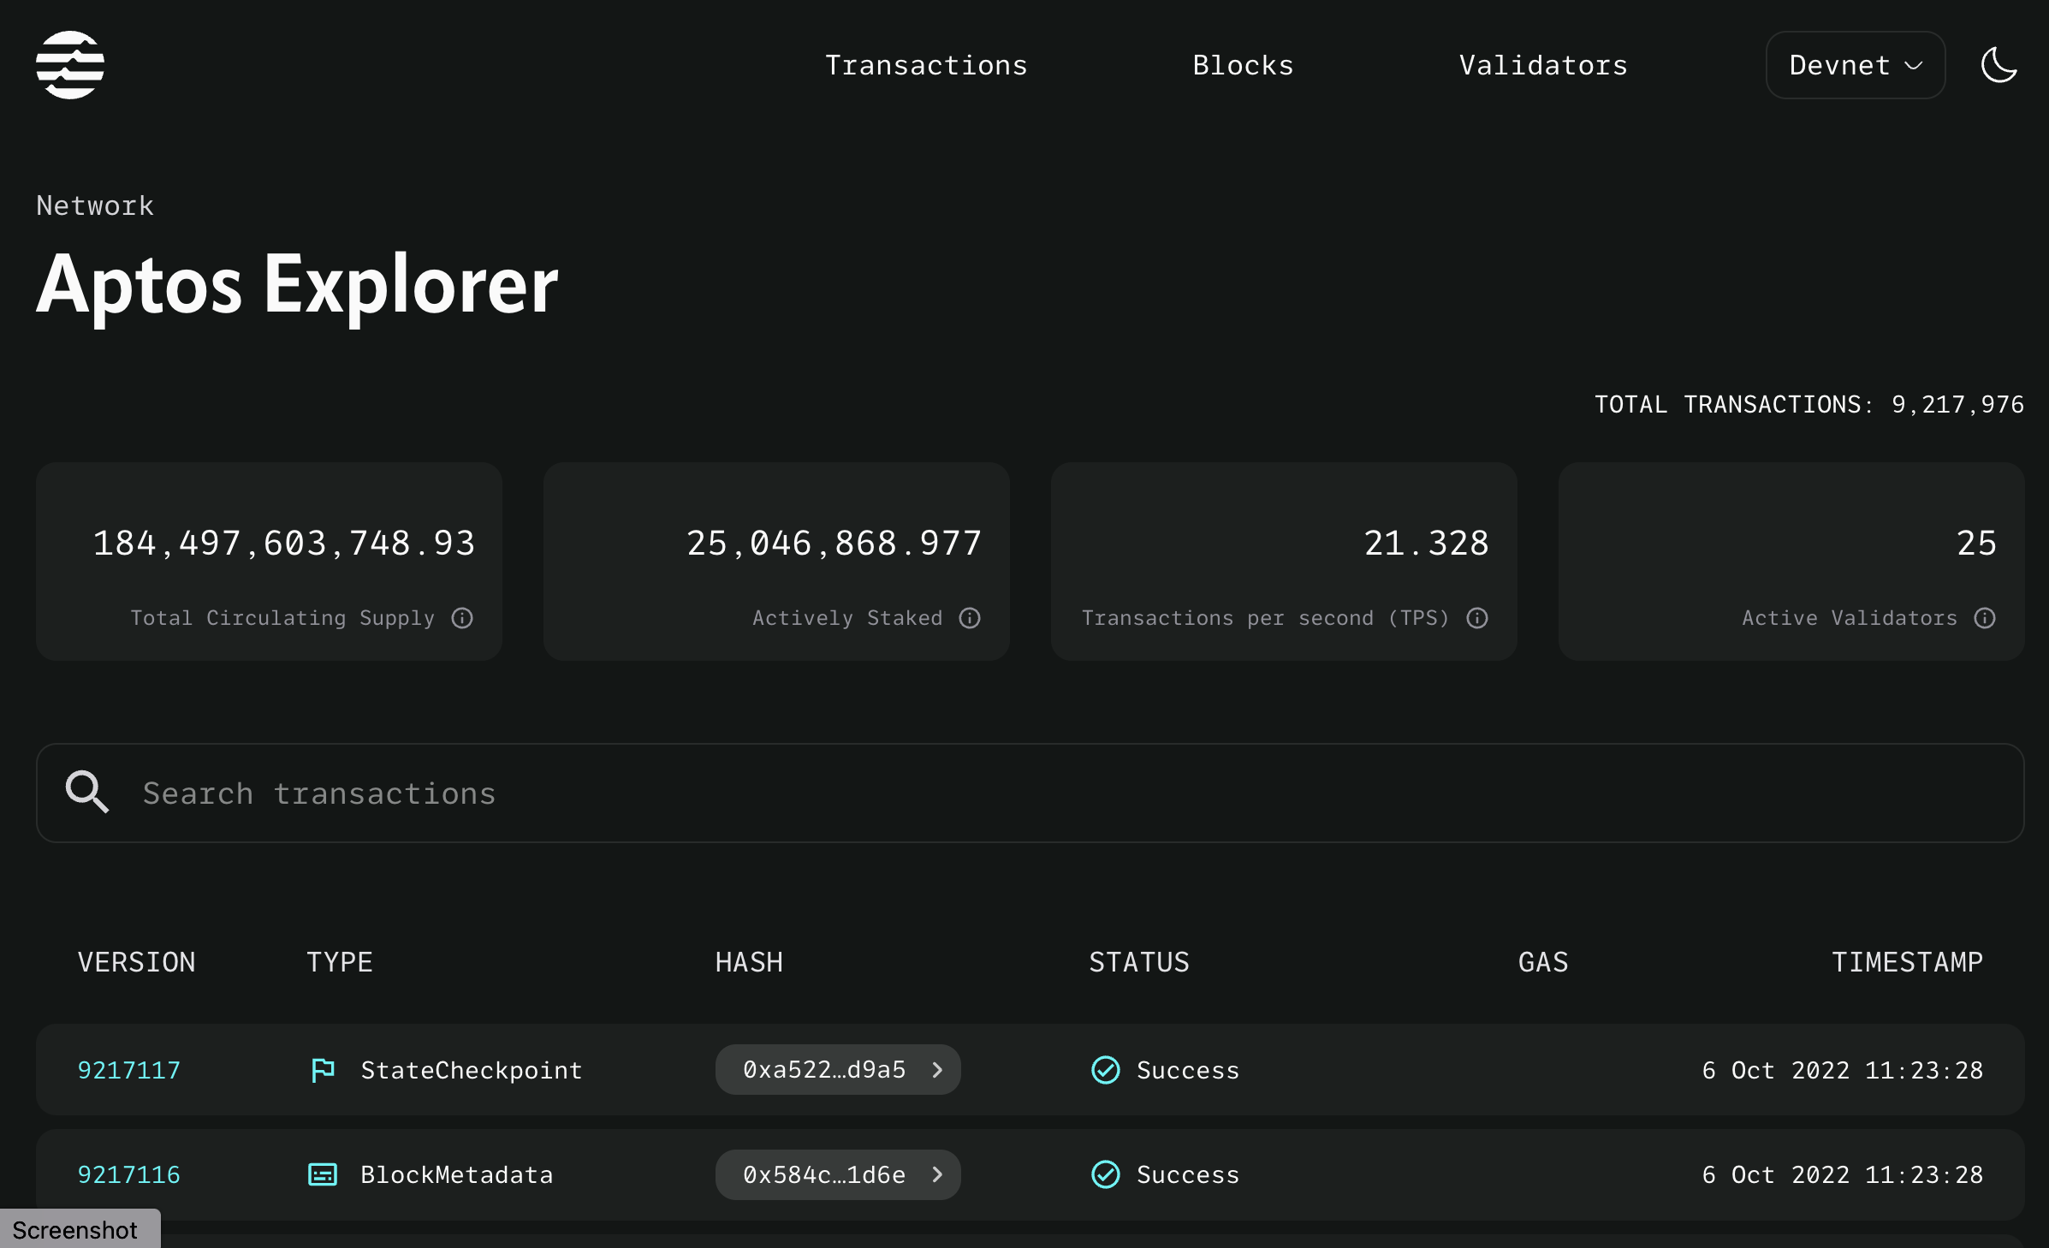Expand hash 0xa522…d9a5 chevron
The image size is (2049, 1248).
click(937, 1070)
